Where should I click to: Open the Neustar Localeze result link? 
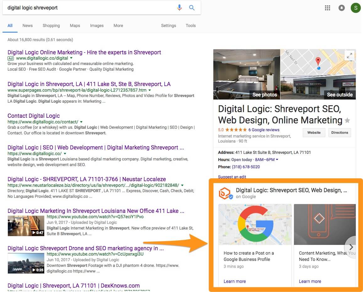tap(87, 179)
